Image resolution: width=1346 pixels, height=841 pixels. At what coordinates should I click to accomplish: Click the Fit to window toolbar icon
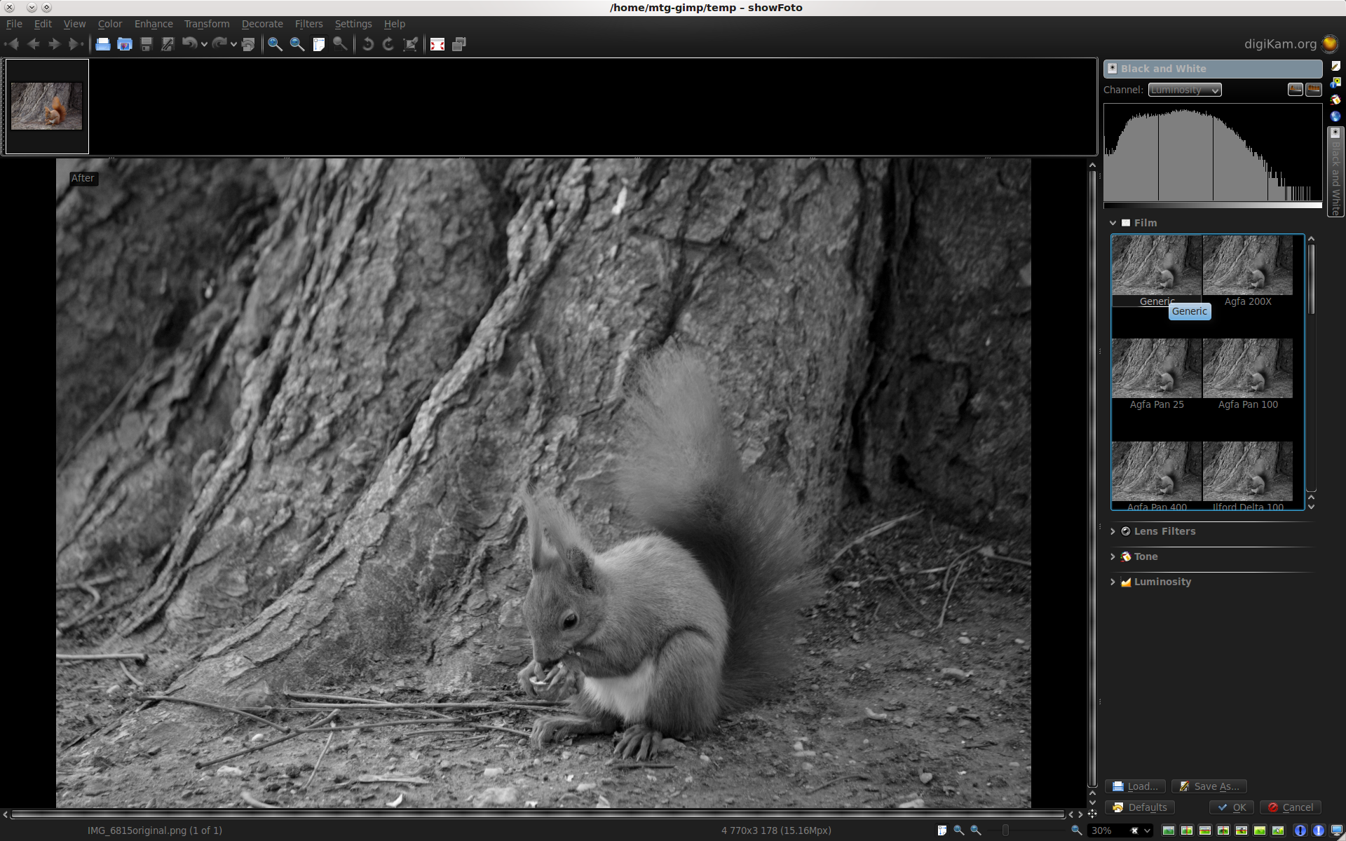318,44
